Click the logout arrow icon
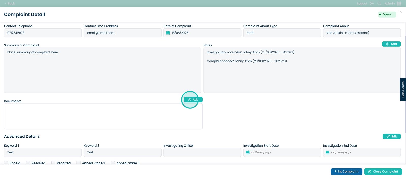The height and width of the screenshot is (179, 406). 371,4
